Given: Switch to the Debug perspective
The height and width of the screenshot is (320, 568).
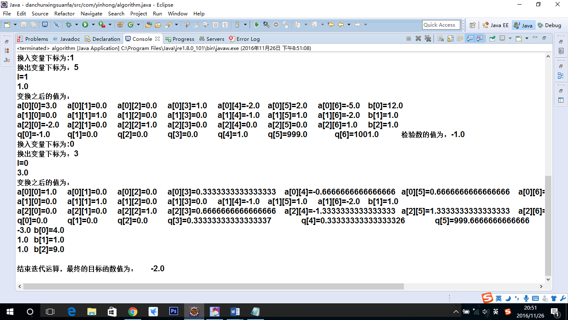Looking at the screenshot, I should click(x=549, y=25).
